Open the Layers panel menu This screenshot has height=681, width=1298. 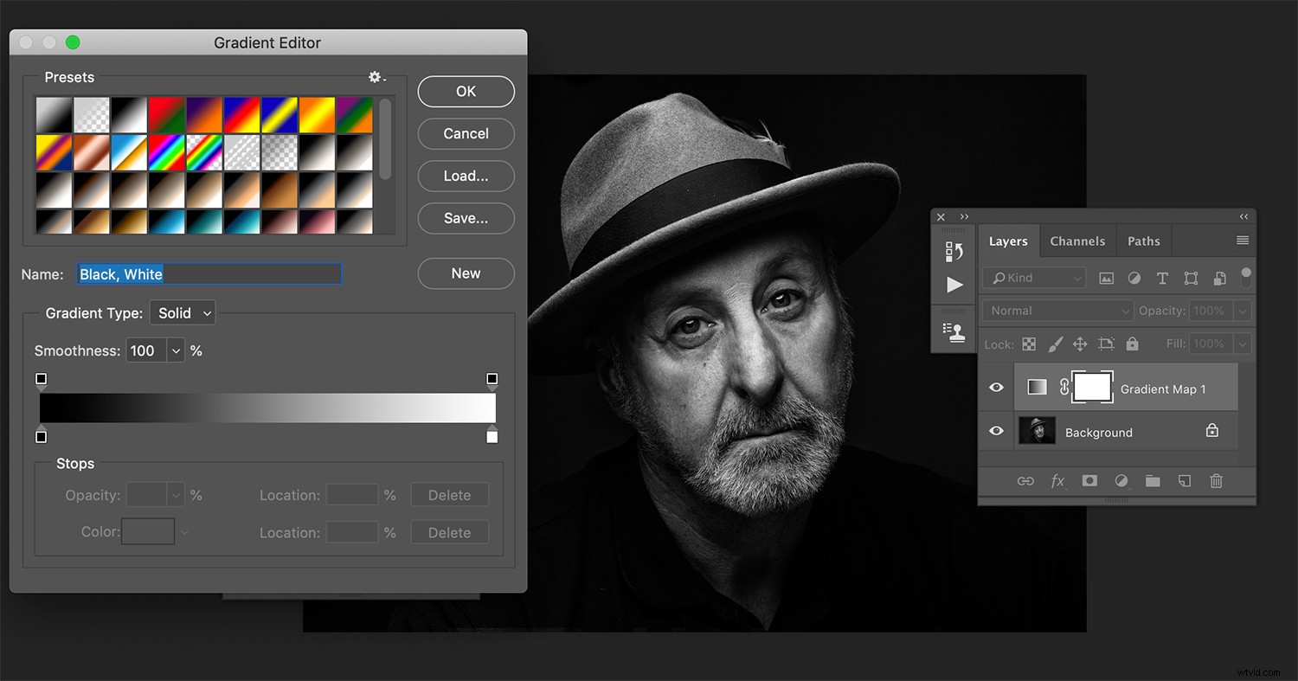tap(1243, 240)
